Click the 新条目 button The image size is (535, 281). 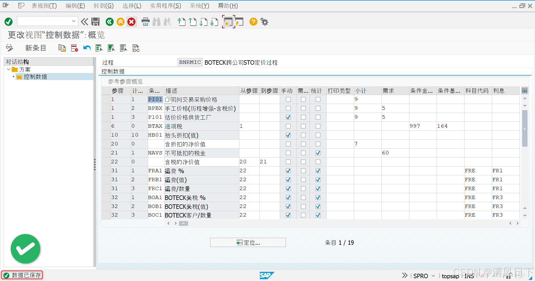tap(35, 48)
